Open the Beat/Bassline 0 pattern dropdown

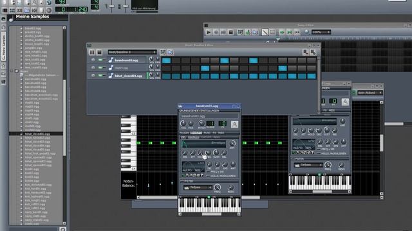tap(132, 52)
